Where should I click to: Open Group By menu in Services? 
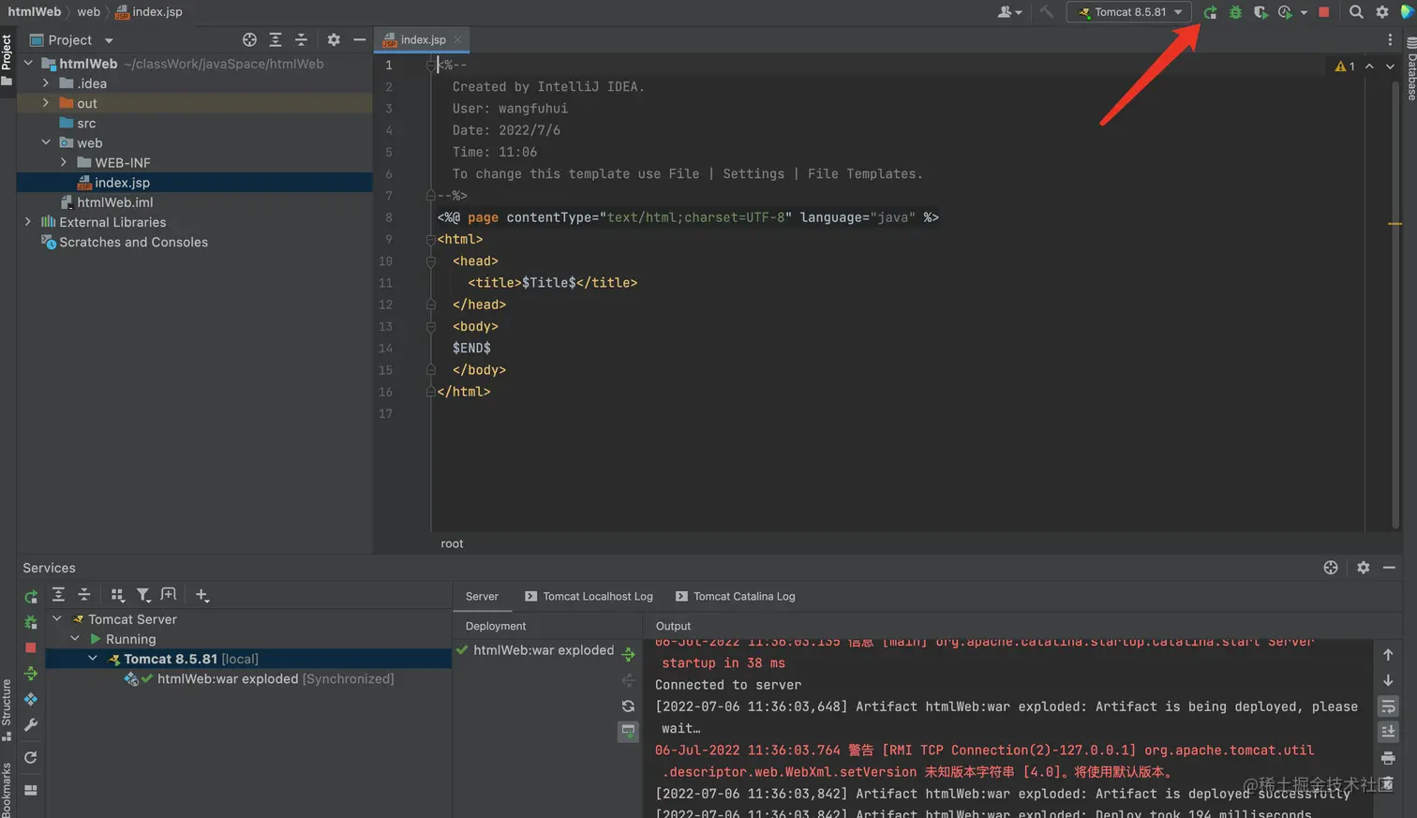(x=117, y=594)
